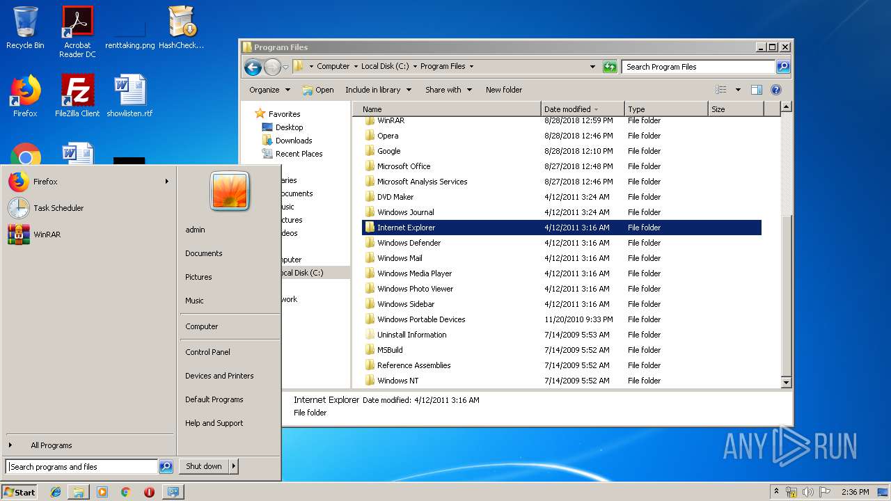Click Open in Explorer toolbar
Screen dimensions: 891x501
click(x=318, y=90)
